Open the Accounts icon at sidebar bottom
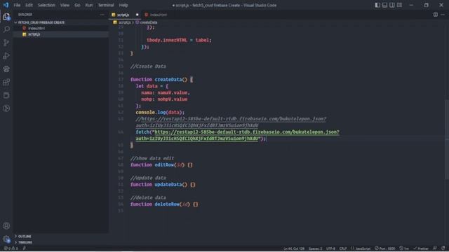Viewport: 449px width, 252px height. click(6, 225)
